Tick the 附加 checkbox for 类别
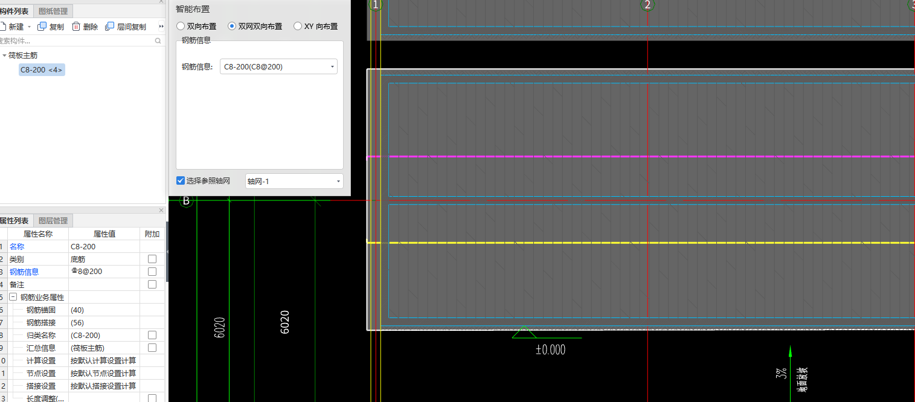Viewport: 915px width, 402px height. tap(152, 259)
